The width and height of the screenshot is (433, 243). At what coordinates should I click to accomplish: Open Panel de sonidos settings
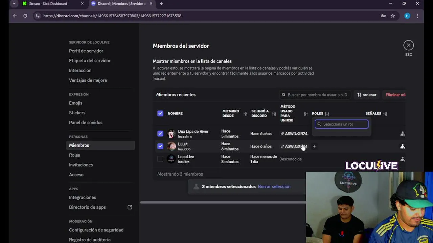click(86, 123)
